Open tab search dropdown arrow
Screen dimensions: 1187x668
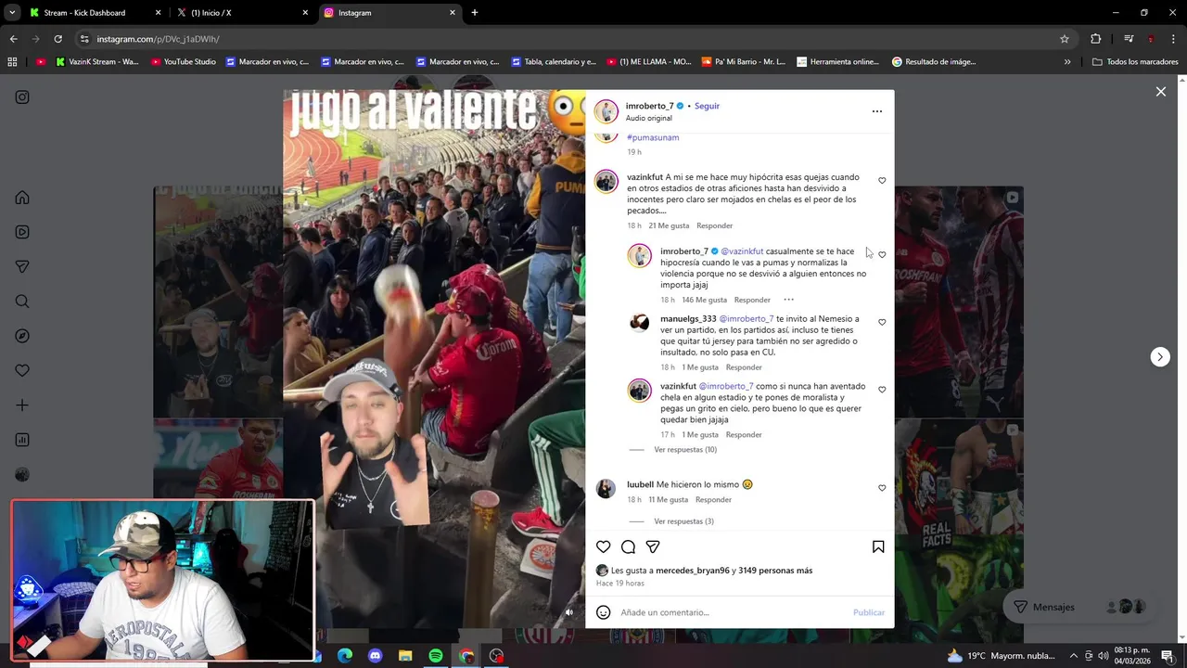(x=12, y=13)
